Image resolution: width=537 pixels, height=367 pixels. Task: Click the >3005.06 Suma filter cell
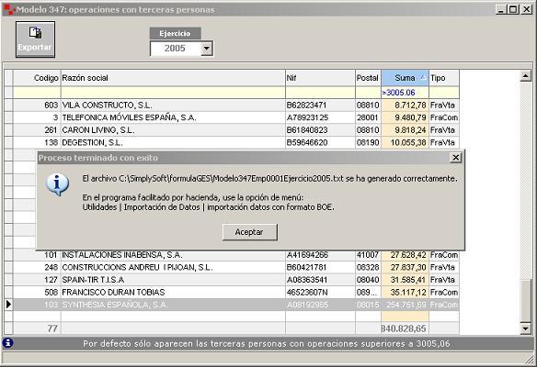coord(406,93)
